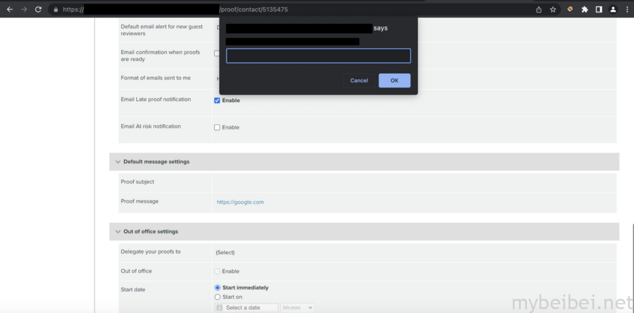The image size is (634, 313).
Task: Open the Delegate your proofs (Select) dropdown
Action: click(x=225, y=252)
